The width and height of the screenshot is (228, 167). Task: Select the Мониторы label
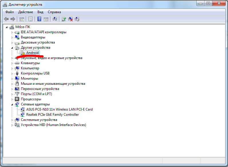coord(29,78)
